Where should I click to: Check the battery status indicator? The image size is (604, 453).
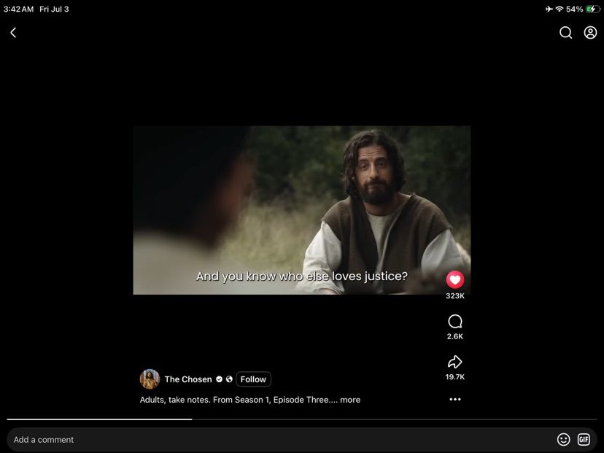click(x=592, y=9)
